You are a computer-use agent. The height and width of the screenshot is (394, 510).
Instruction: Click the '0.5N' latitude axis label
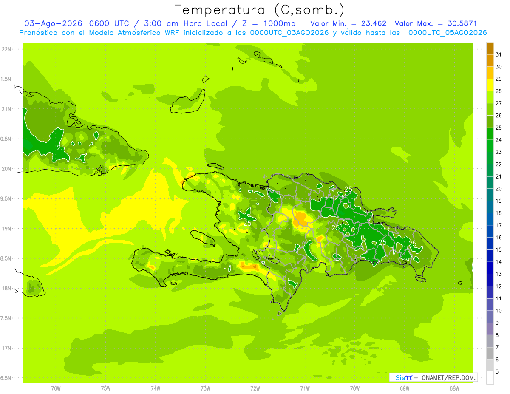pos(6,139)
